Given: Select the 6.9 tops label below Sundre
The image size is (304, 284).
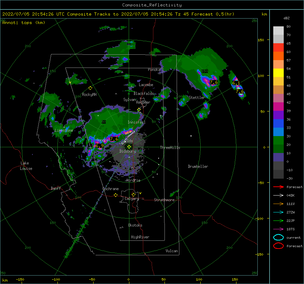Looking at the screenshot, I should click(x=100, y=146).
